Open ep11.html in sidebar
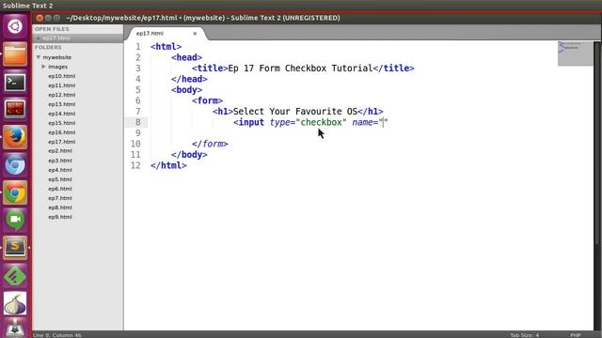Screen dimensions: 602x338 (62, 85)
